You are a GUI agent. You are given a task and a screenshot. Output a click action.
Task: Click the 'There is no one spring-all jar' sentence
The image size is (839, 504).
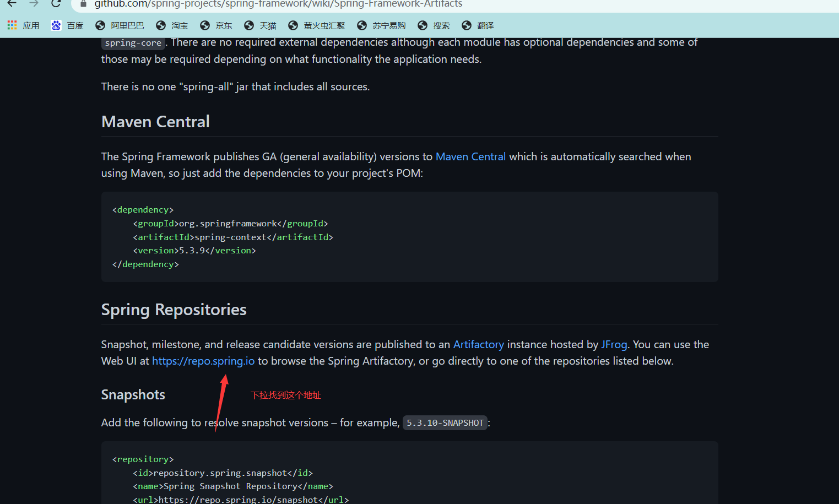[x=235, y=86]
